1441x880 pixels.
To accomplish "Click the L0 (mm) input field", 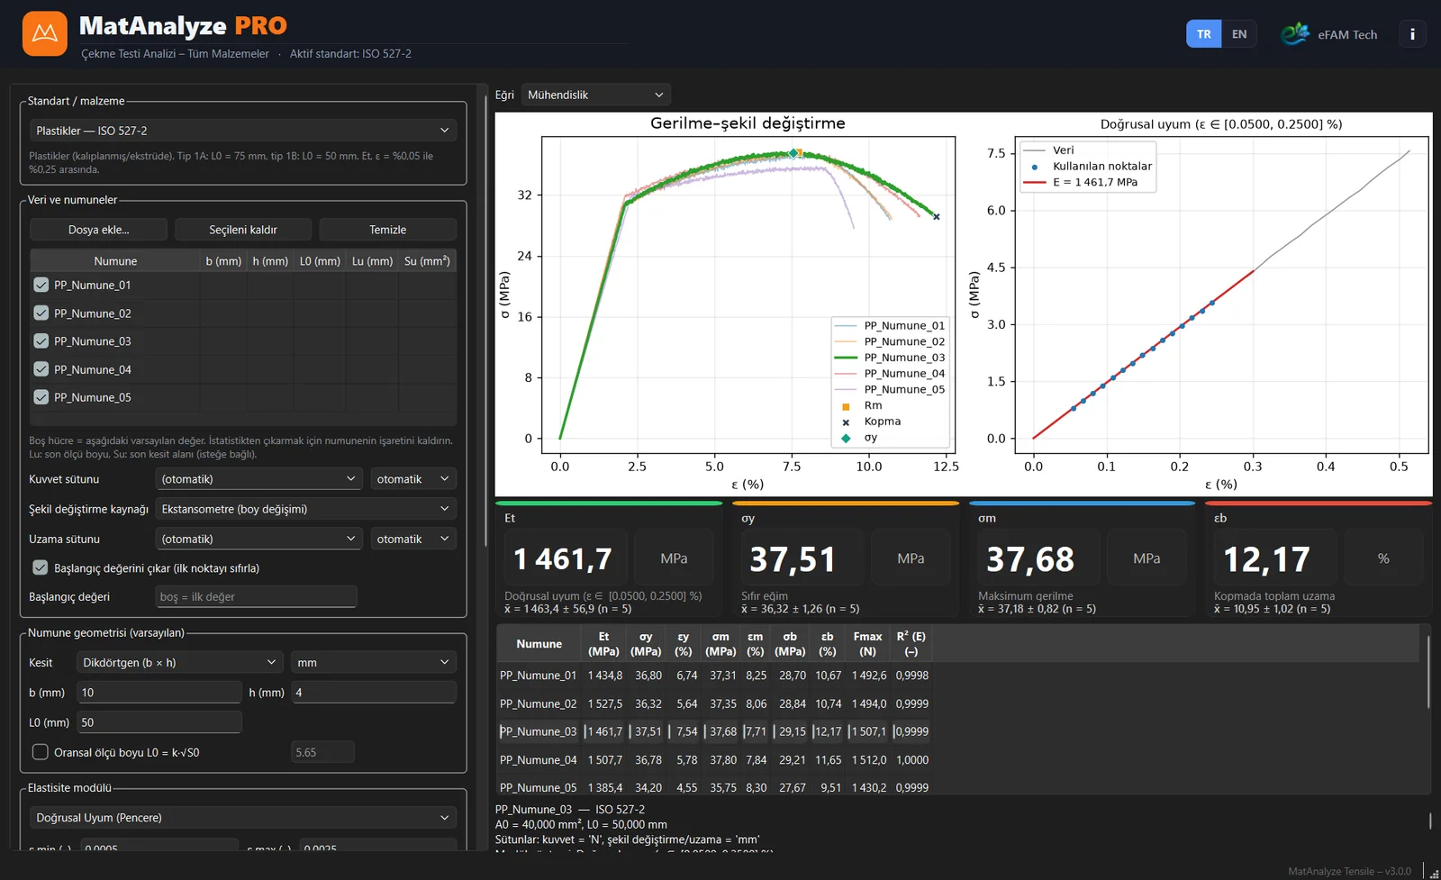I will point(159,722).
